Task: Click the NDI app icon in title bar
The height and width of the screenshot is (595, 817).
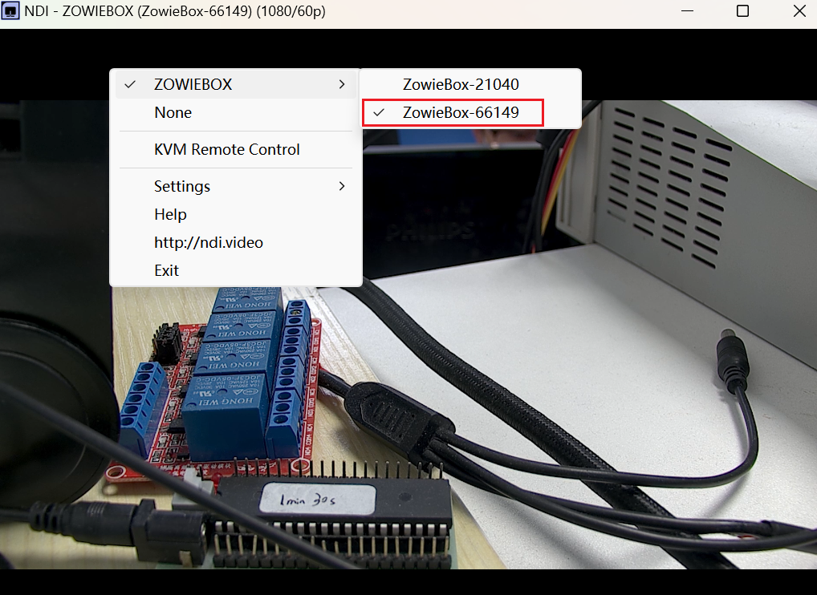Action: [12, 11]
